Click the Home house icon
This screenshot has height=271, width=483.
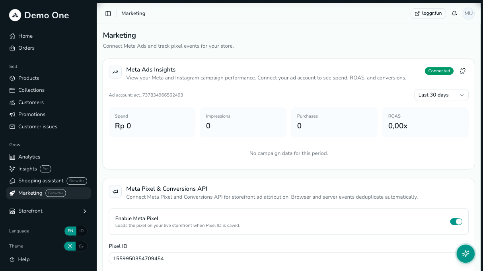tap(12, 36)
